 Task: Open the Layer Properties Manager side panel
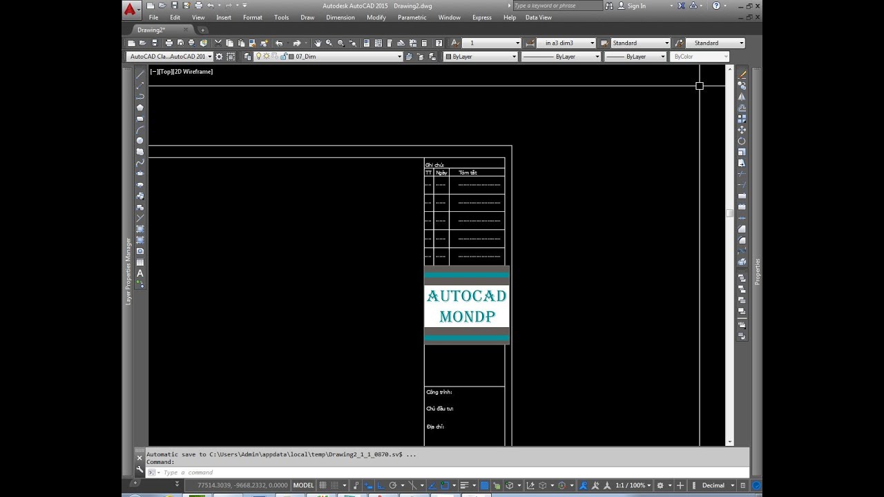pyautogui.click(x=128, y=271)
